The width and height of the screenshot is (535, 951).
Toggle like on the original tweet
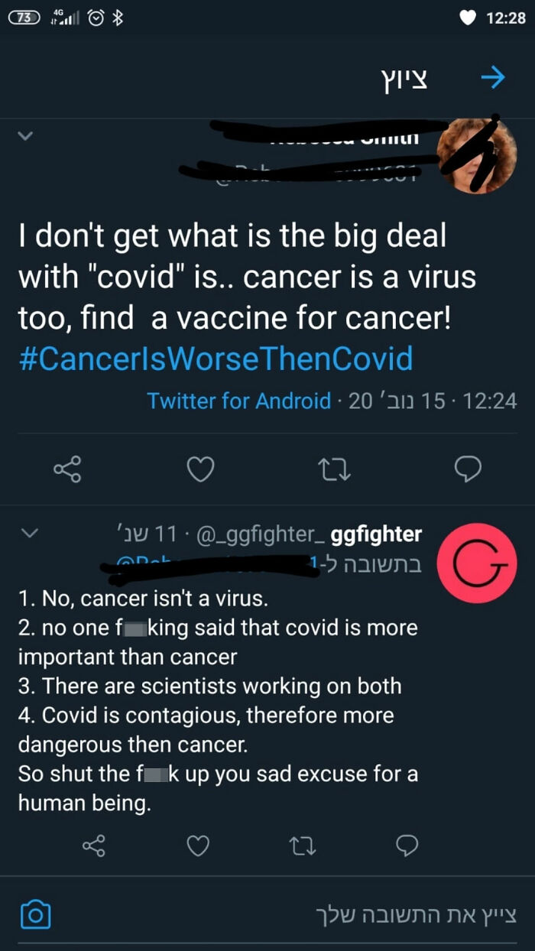tap(200, 470)
